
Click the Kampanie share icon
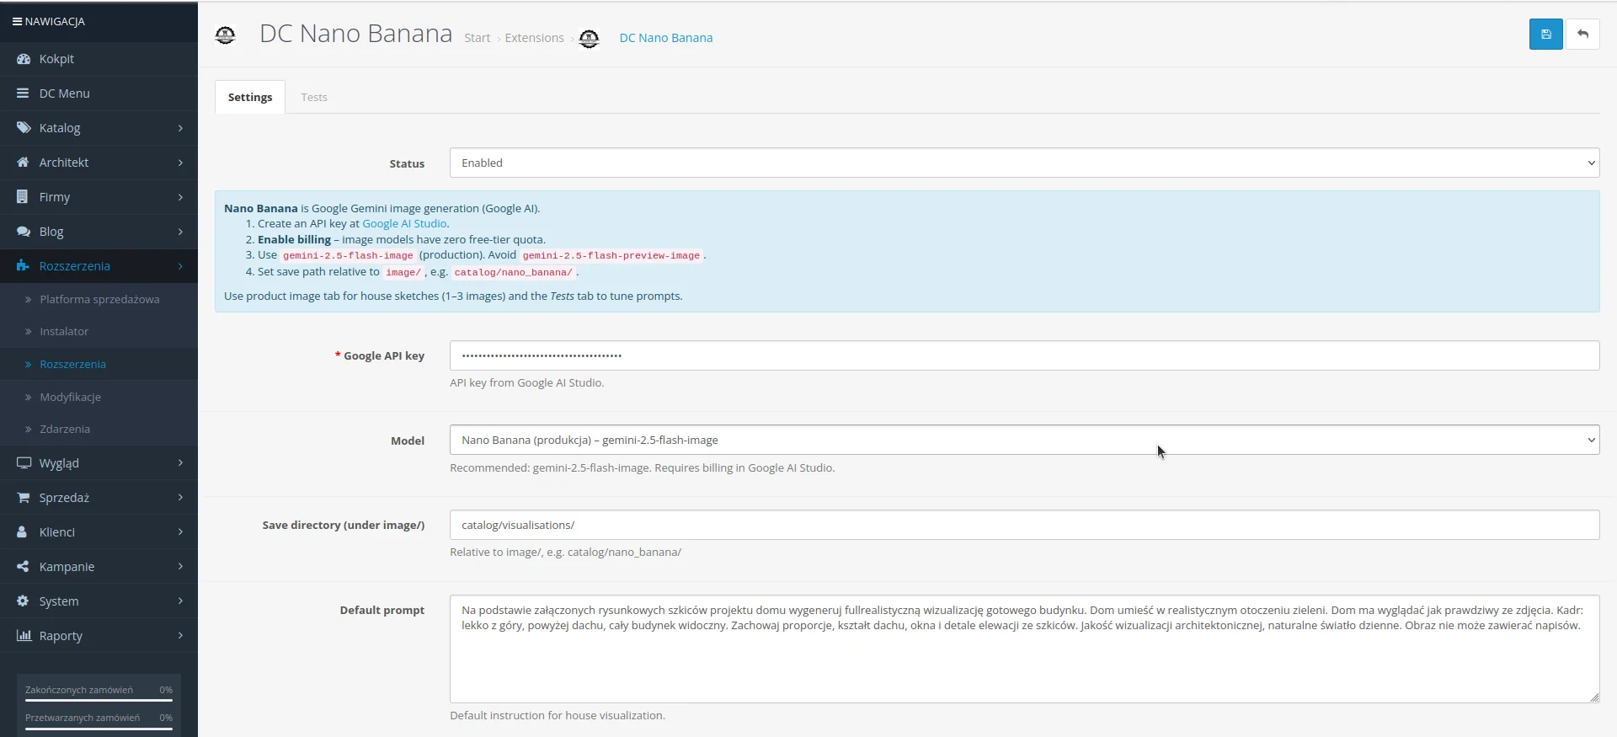(23, 567)
